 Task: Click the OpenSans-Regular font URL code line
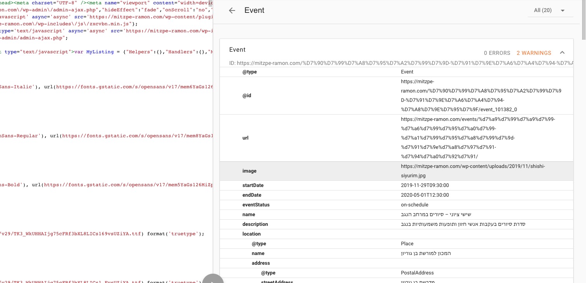tap(105, 136)
